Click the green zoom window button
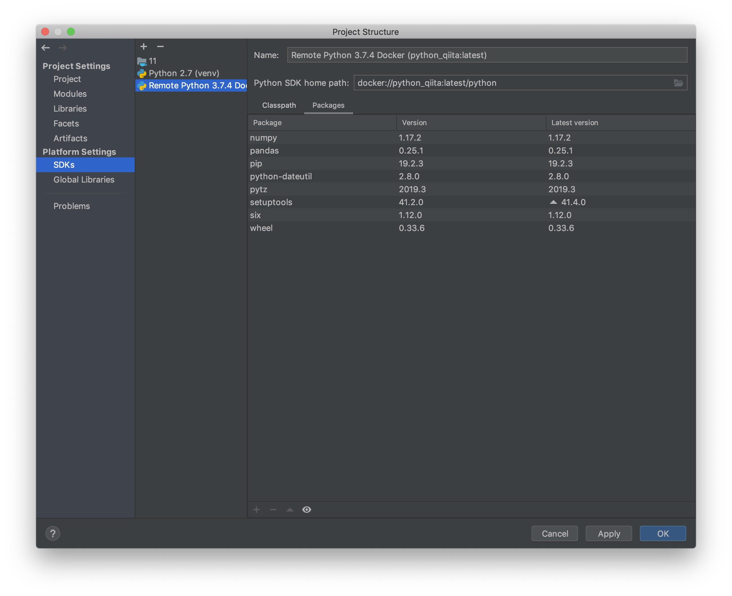 tap(71, 32)
